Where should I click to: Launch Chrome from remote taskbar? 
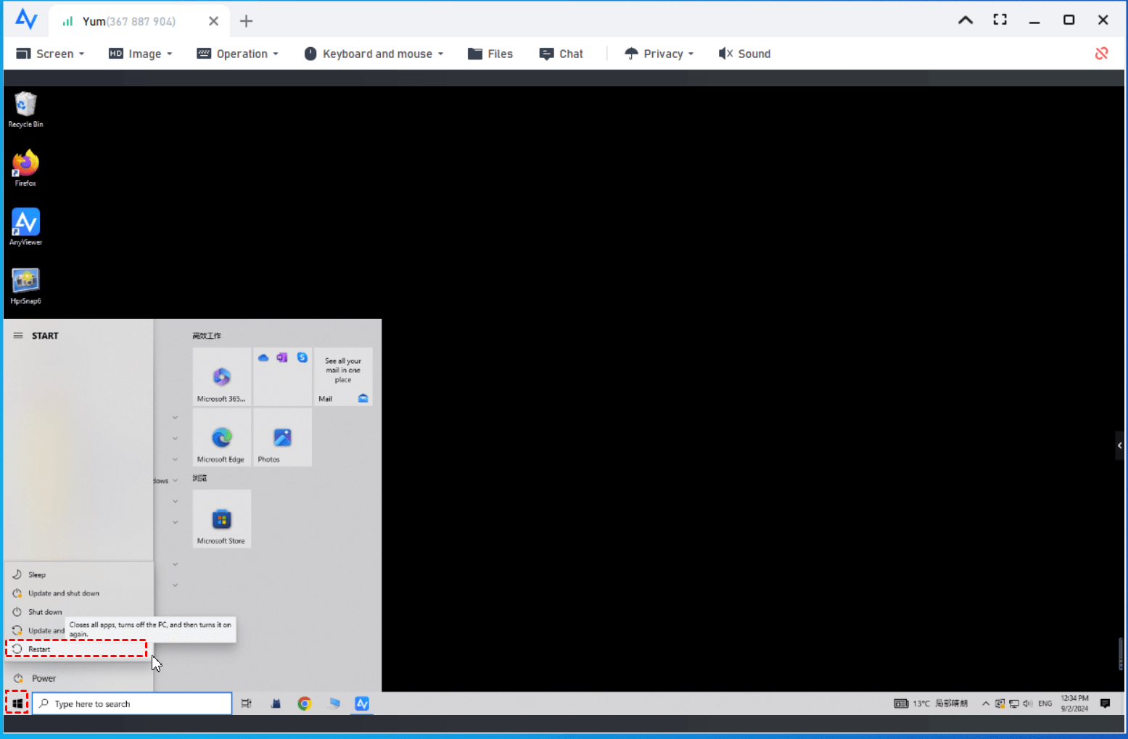305,703
